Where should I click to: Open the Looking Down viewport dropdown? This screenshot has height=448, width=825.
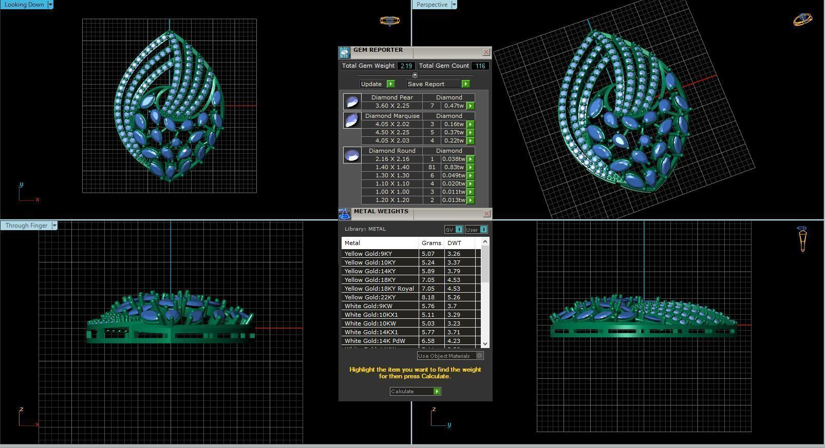(50, 5)
